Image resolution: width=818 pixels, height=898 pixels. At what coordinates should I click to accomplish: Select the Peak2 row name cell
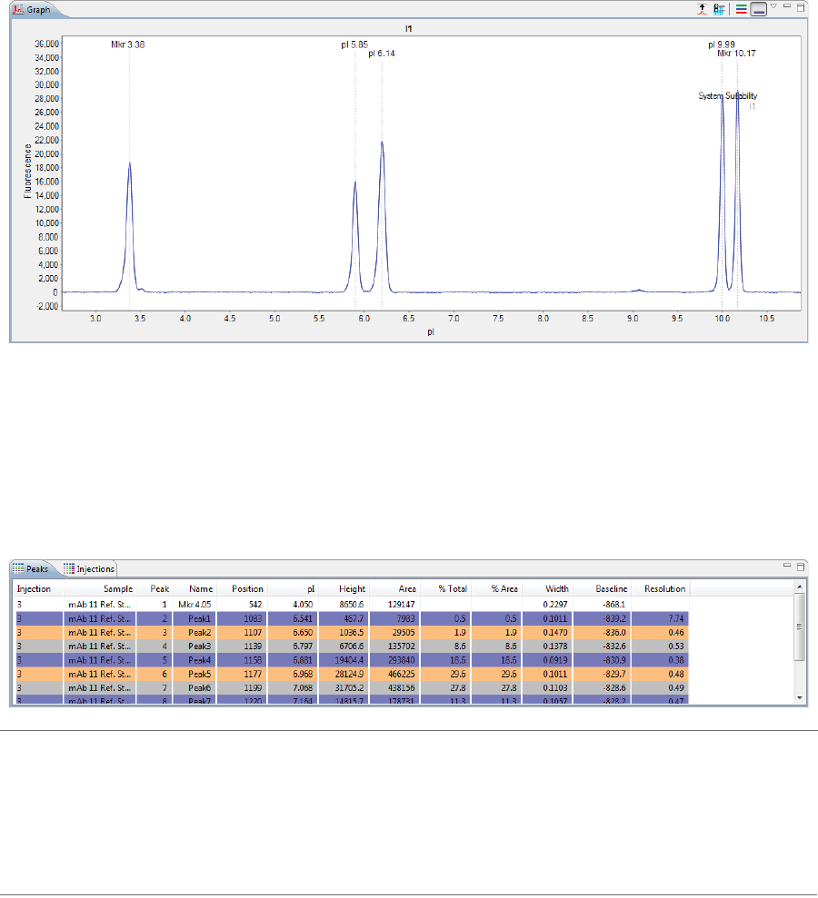[195, 632]
